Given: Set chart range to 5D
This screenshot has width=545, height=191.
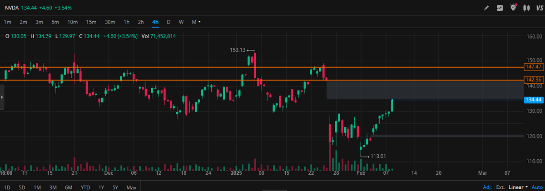Looking at the screenshot, I should pos(22,187).
